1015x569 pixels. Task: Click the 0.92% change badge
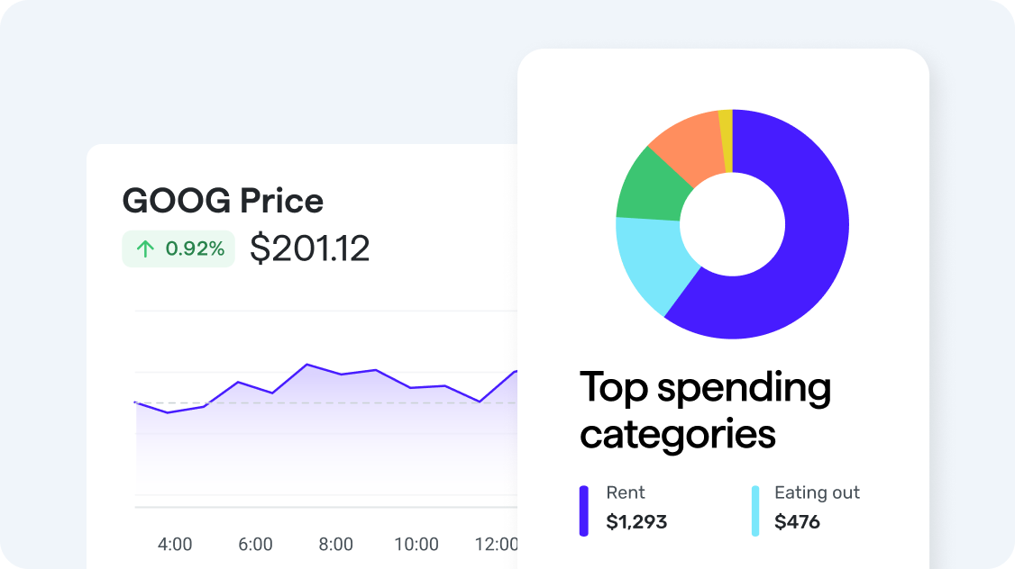pyautogui.click(x=178, y=249)
